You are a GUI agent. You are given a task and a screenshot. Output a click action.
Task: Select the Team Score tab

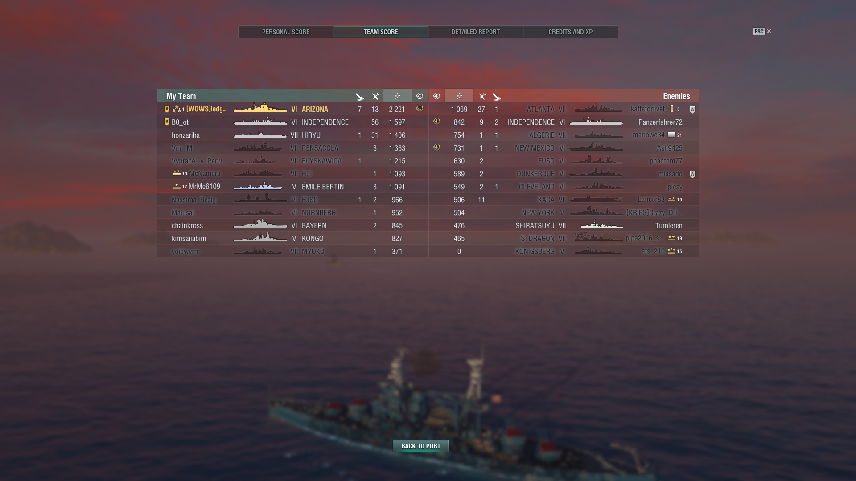pyautogui.click(x=381, y=32)
